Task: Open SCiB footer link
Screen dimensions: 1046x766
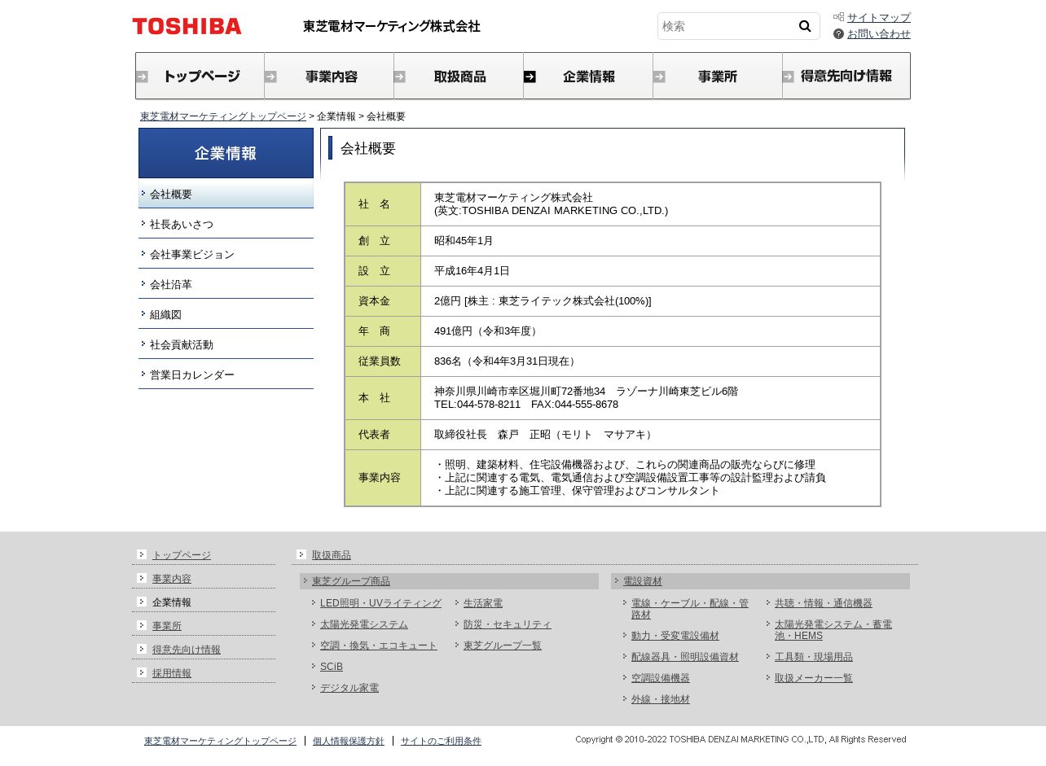Action: coord(332,667)
